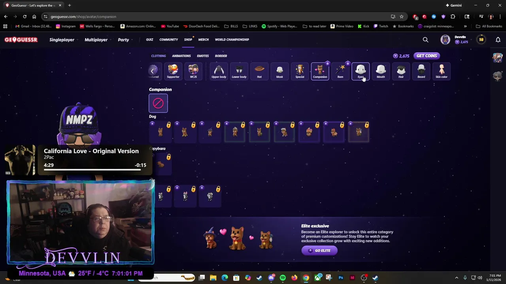Open the Twitch bookmark
The height and width of the screenshot is (284, 506).
pos(381,26)
